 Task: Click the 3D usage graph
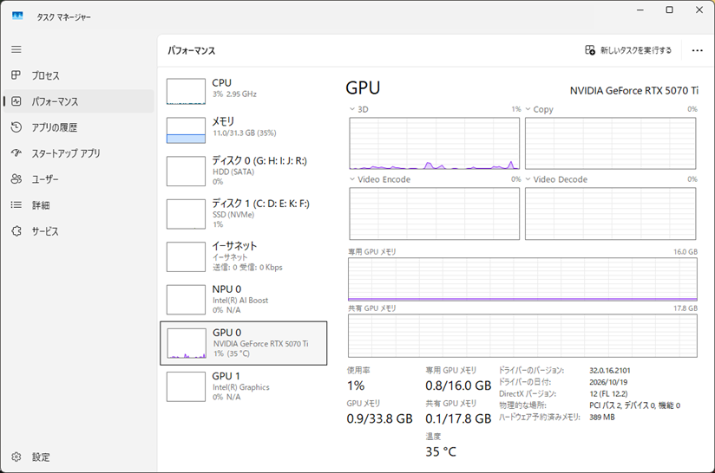click(x=434, y=144)
